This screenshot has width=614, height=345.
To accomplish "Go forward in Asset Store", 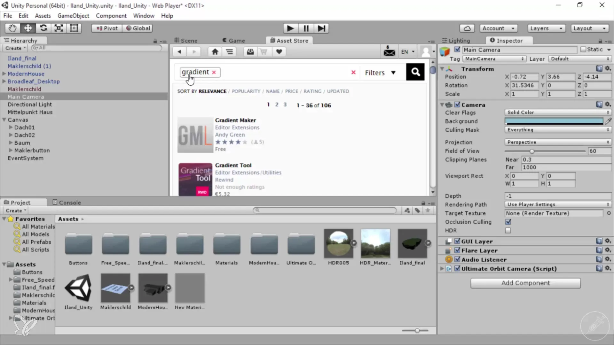I will click(194, 52).
